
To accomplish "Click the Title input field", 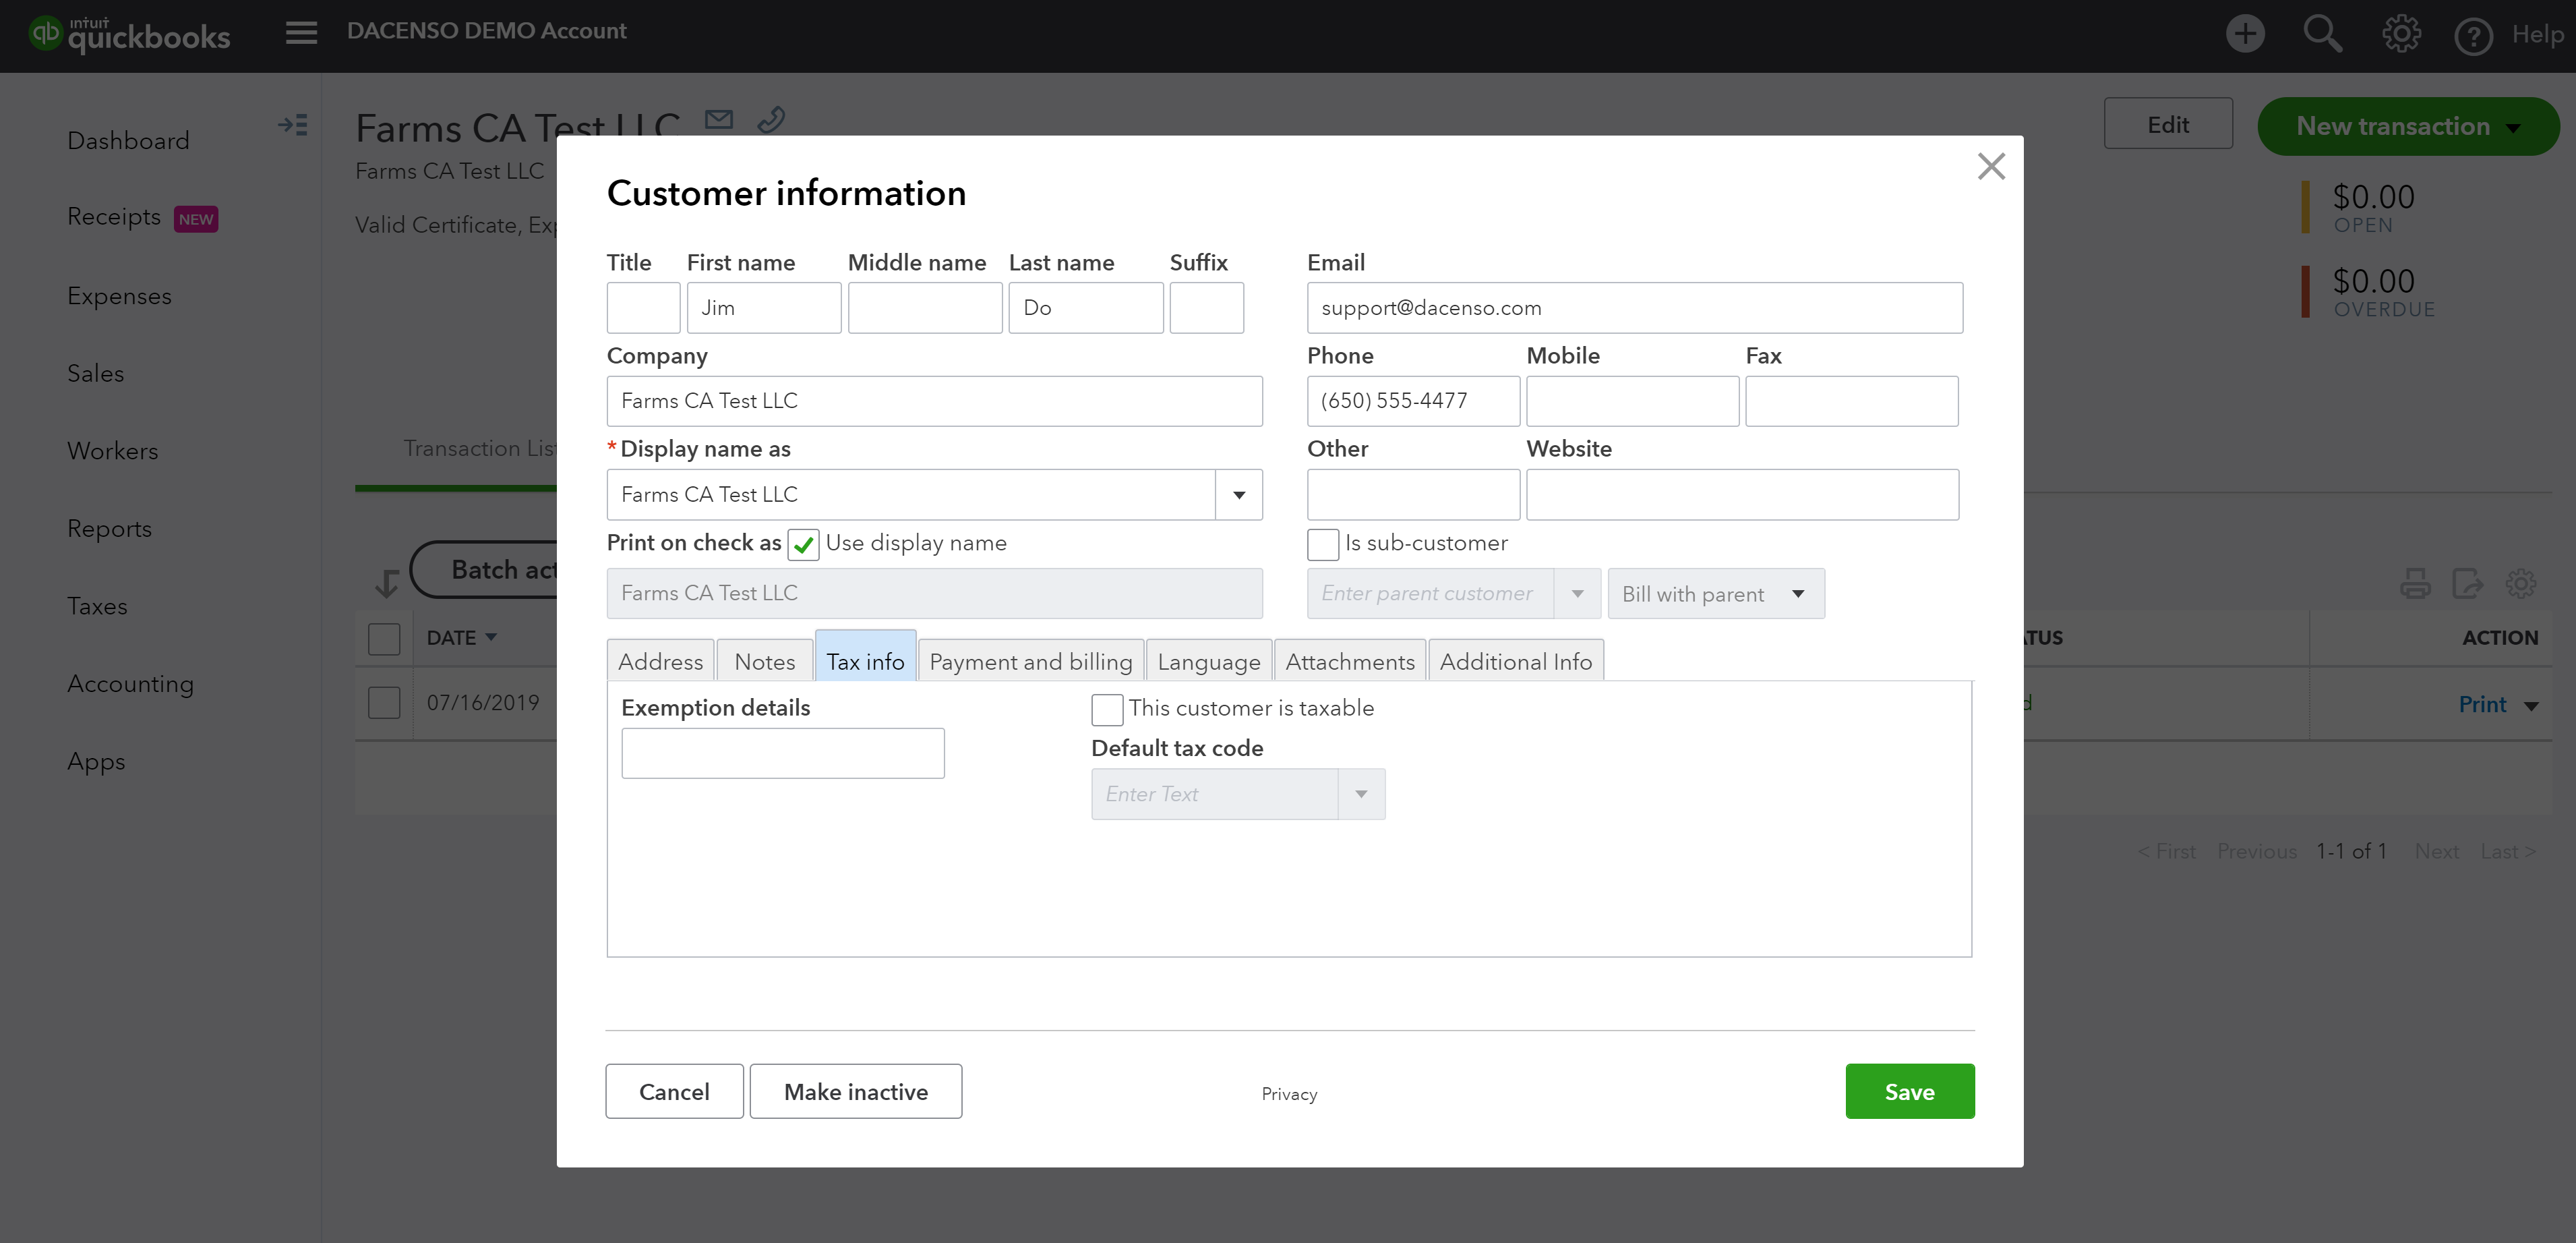I will 643,308.
